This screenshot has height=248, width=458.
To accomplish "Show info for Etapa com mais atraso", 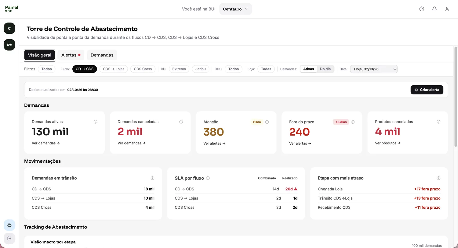I will [x=438, y=178].
